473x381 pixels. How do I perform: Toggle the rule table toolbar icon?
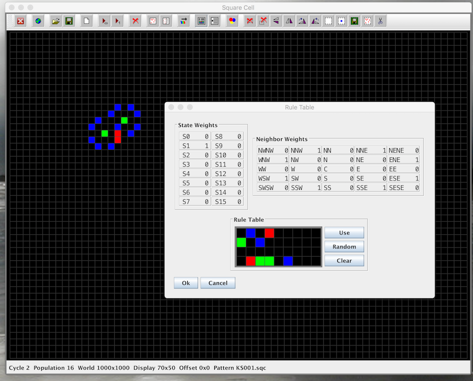[x=201, y=21]
